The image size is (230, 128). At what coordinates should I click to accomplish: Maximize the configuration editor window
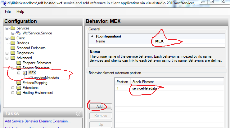click(212, 2)
